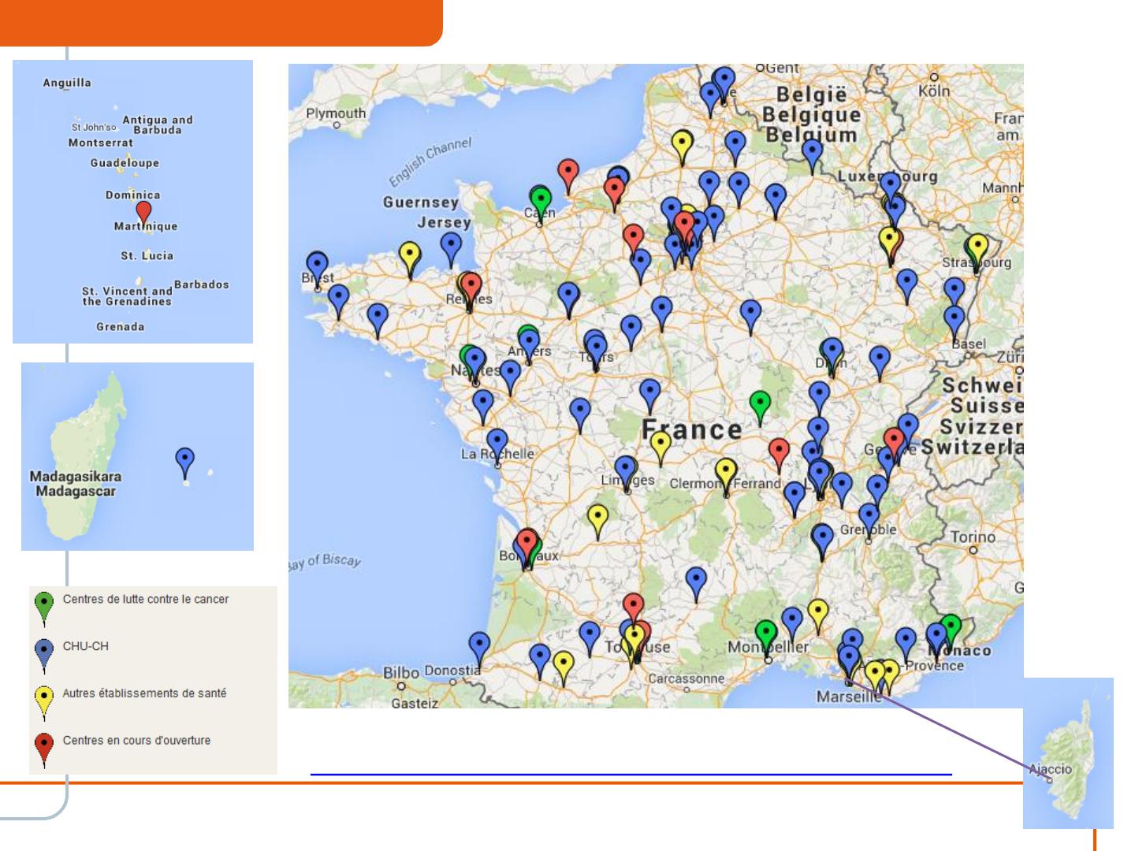
Task: Click the red marker near Geneva
Action: click(x=894, y=447)
